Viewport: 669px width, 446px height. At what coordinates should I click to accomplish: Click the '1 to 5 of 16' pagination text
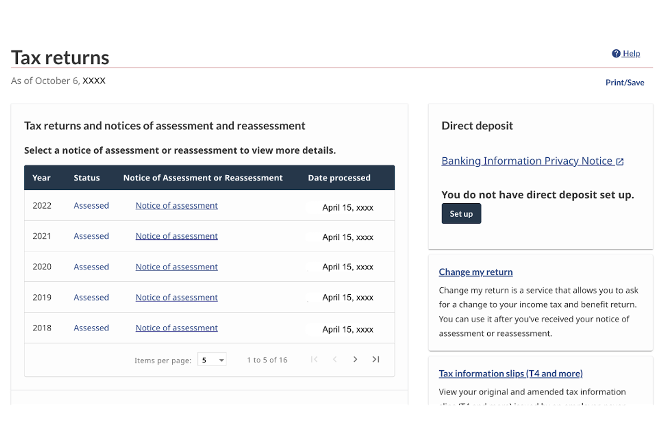[267, 360]
